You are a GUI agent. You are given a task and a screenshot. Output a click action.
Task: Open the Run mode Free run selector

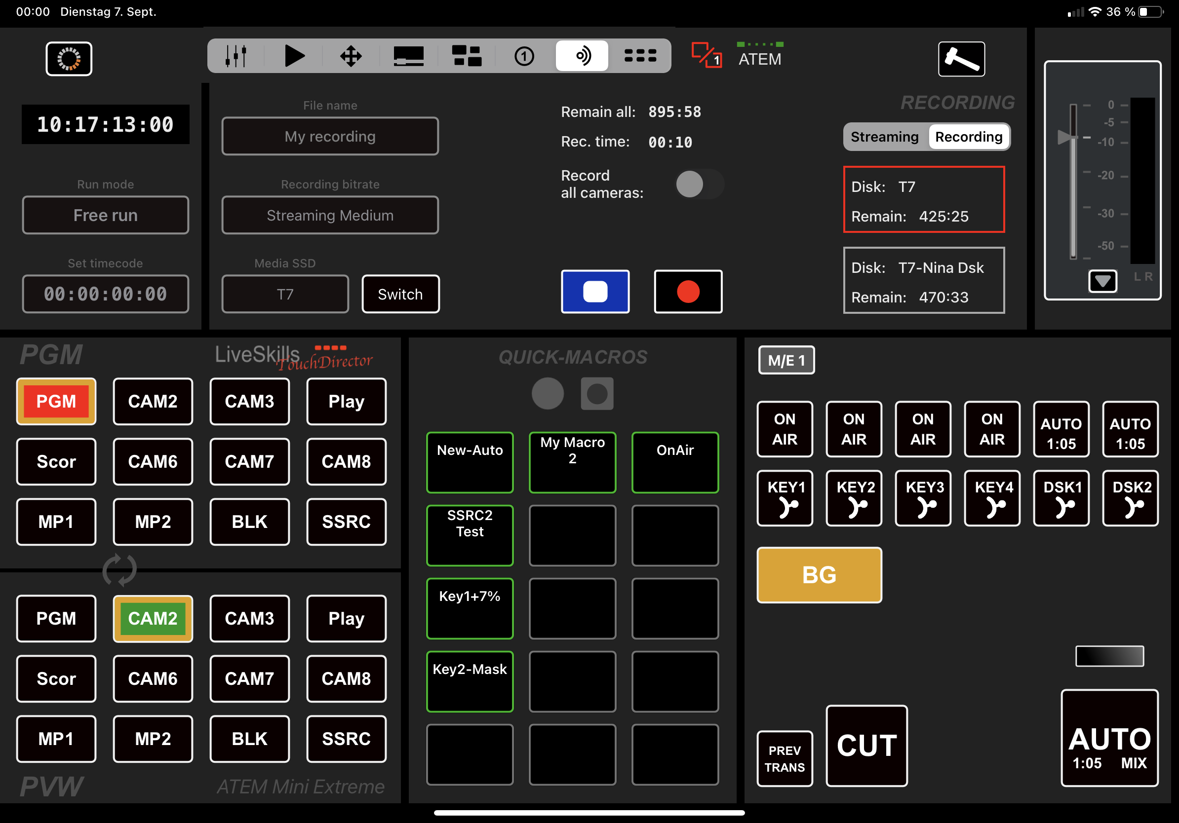pyautogui.click(x=105, y=215)
